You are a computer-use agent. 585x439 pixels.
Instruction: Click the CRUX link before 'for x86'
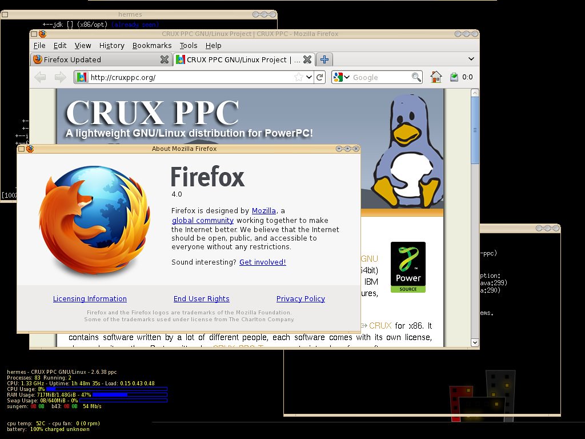[380, 325]
